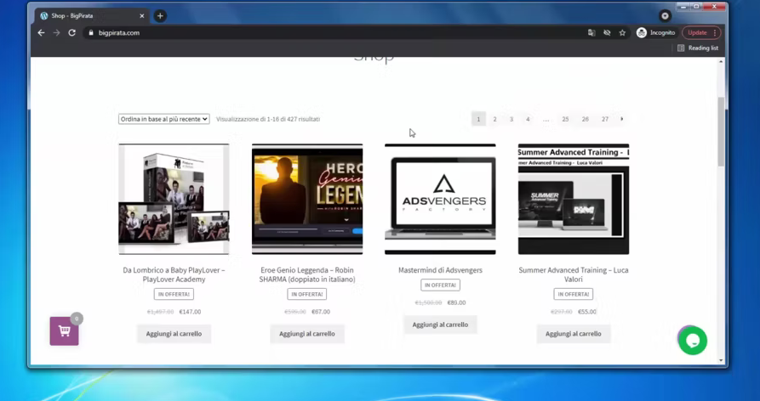The image size is (760, 401).
Task: Click IN OFFERTA badge under Mastermind di Adsvengers
Action: pos(440,285)
